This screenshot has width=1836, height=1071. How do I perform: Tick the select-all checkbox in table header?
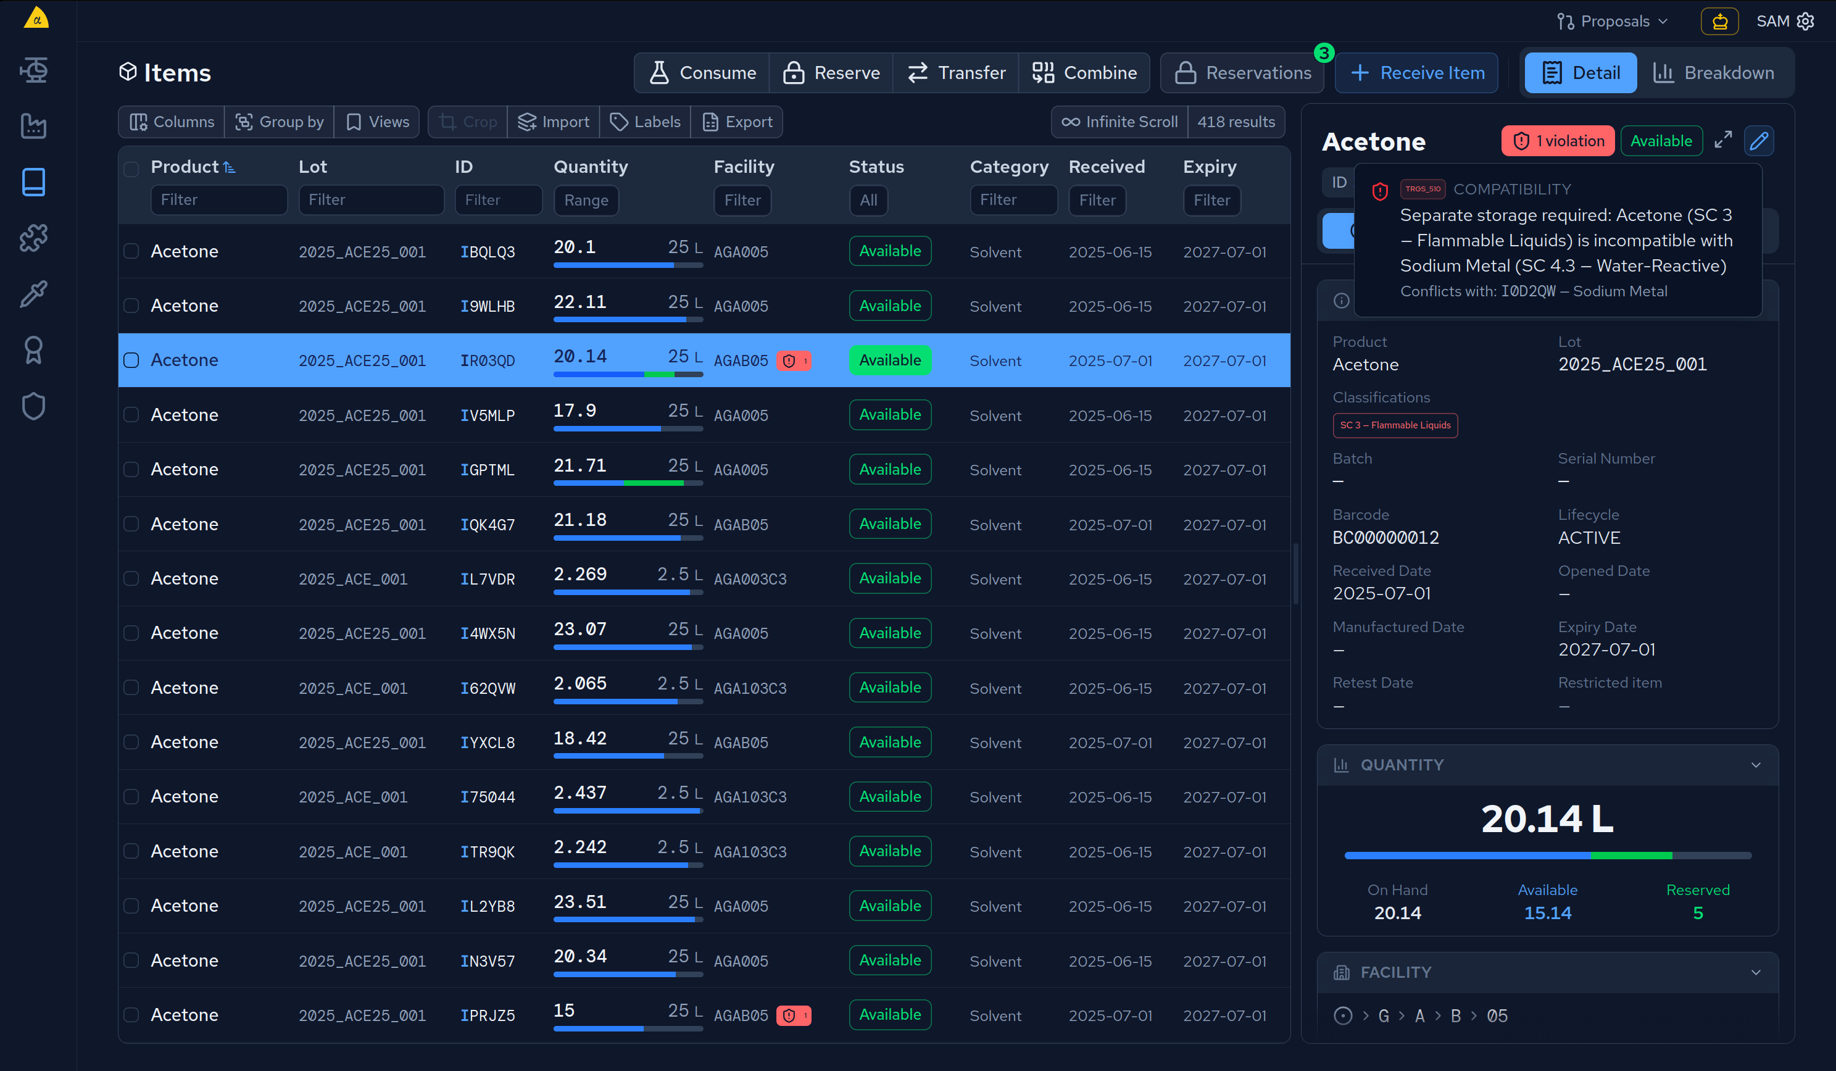(131, 169)
